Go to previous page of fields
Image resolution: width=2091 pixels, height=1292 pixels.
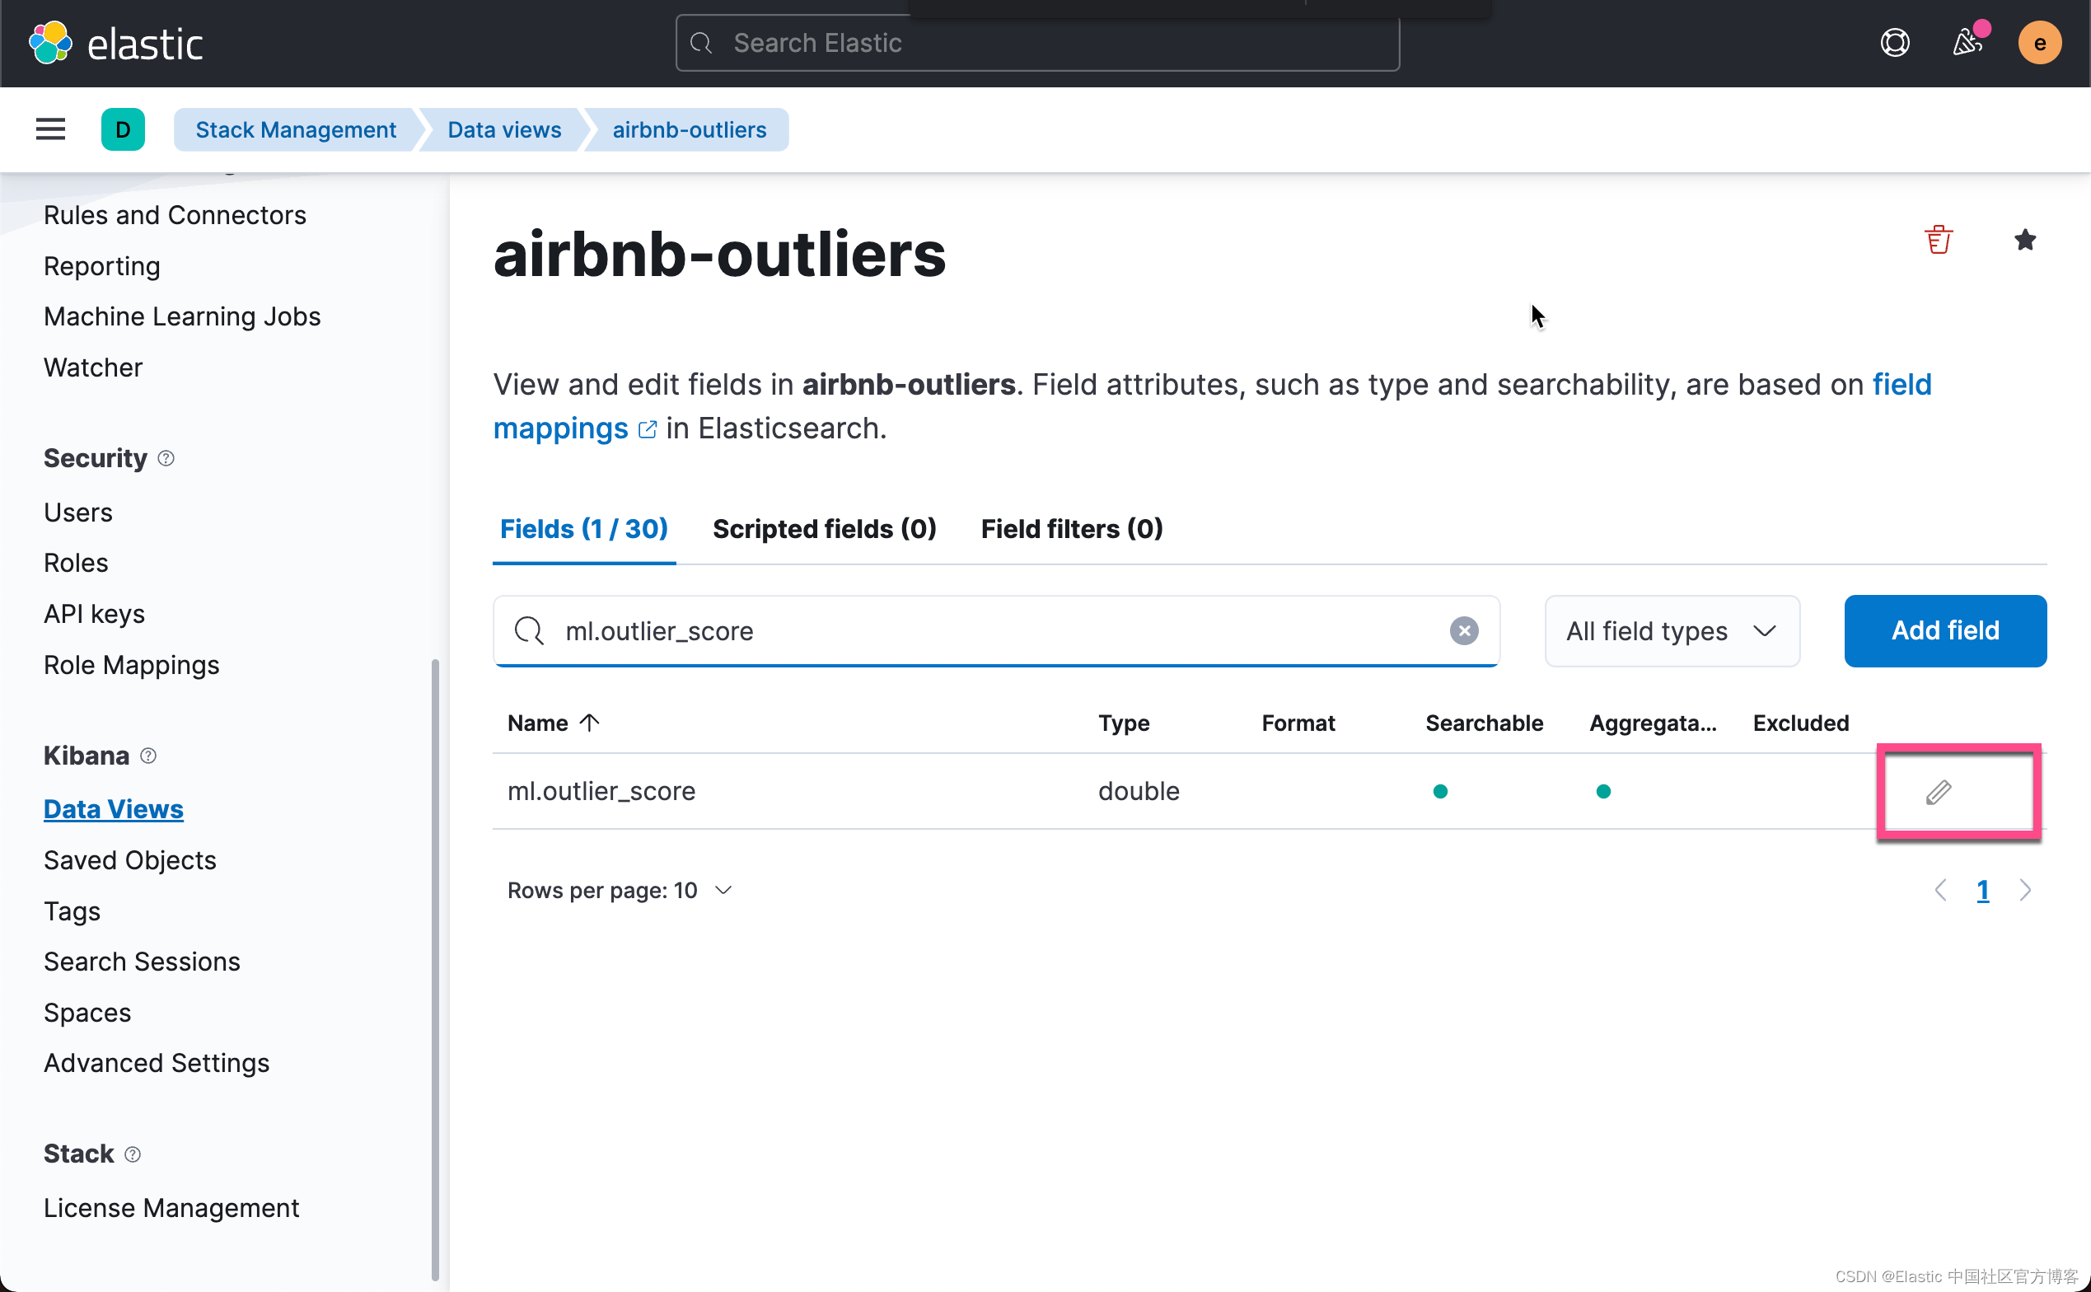1939,890
